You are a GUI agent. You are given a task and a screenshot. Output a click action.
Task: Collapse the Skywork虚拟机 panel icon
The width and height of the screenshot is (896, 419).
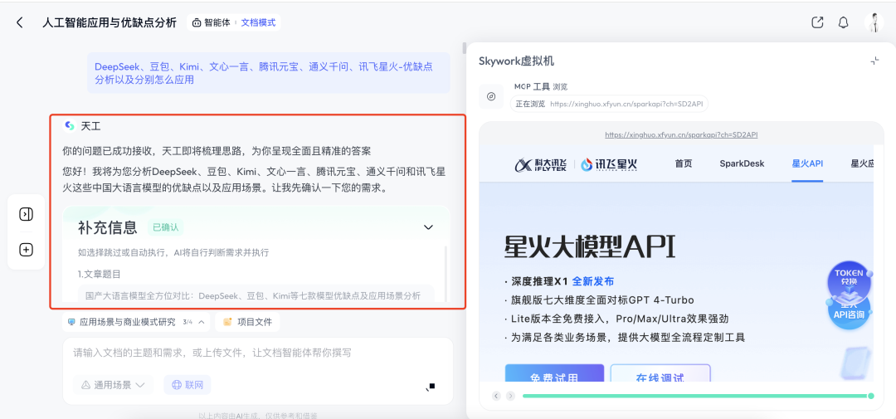click(875, 61)
